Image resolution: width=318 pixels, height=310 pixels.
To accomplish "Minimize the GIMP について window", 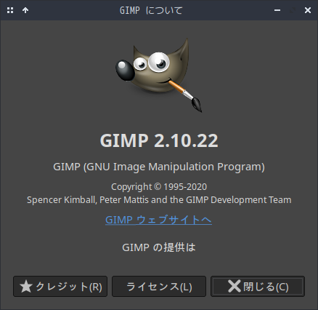I will [x=277, y=10].
